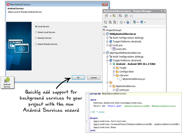Open the dropdown arrow next to list view icon
182x133 pixels.
[x=124, y=22]
